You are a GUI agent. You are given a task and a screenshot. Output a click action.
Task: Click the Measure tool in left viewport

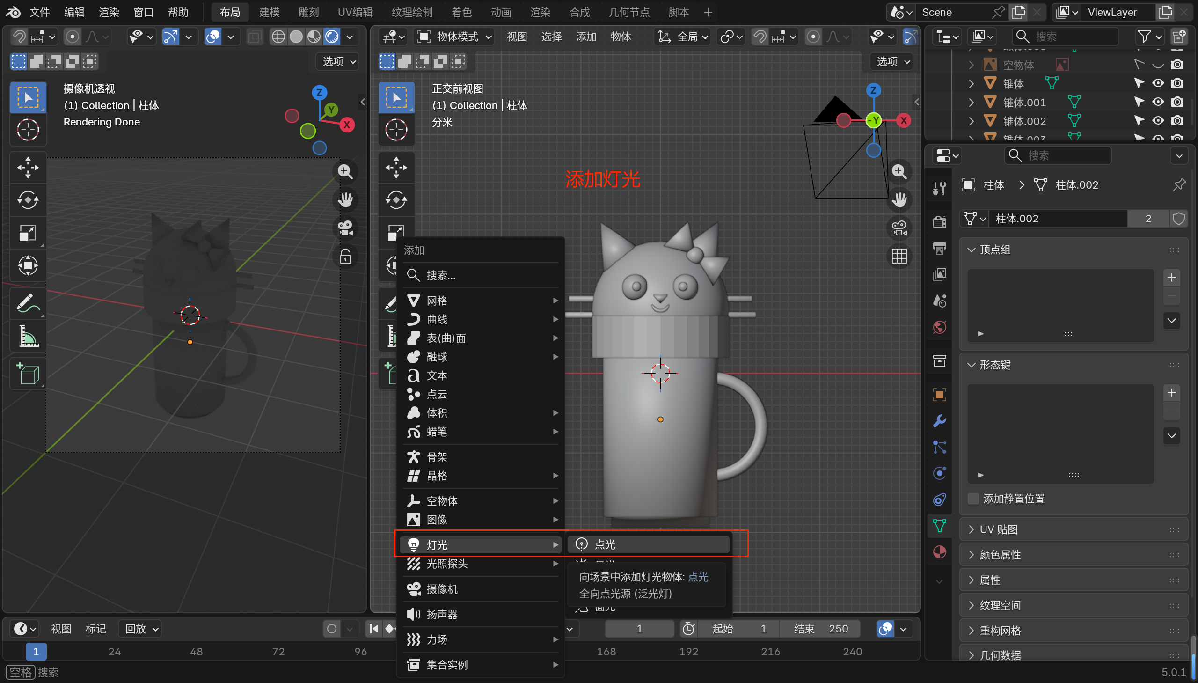click(x=28, y=336)
